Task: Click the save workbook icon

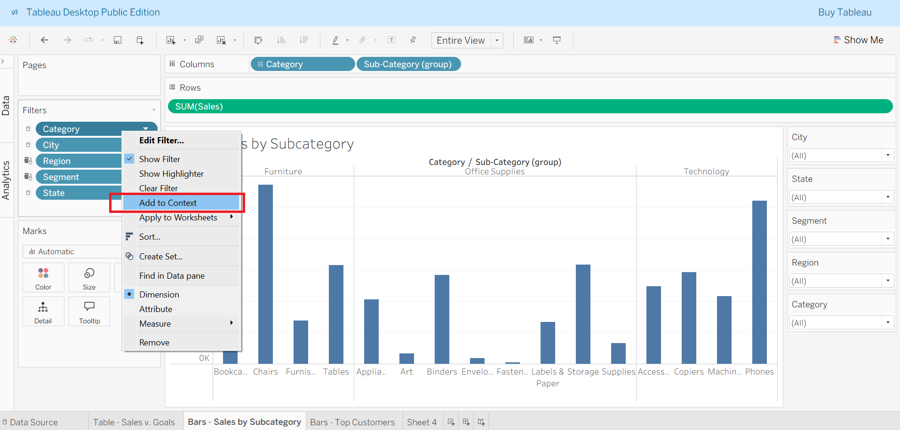Action: pyautogui.click(x=118, y=40)
